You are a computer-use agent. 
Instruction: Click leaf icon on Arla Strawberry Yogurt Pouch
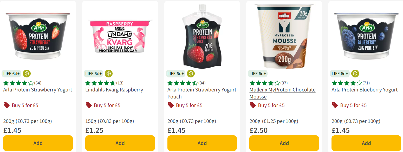click(191, 74)
